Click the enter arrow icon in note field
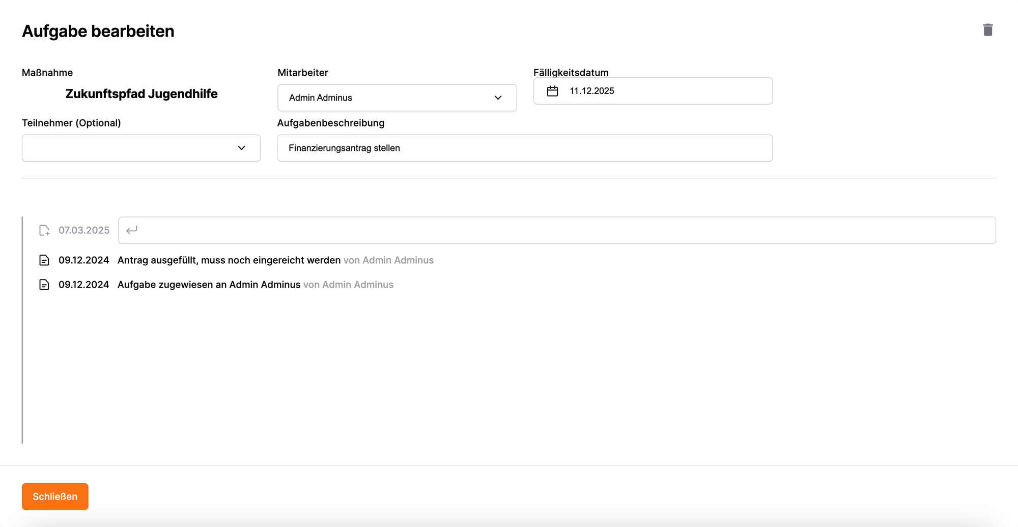This screenshot has height=527, width=1018. [x=132, y=230]
